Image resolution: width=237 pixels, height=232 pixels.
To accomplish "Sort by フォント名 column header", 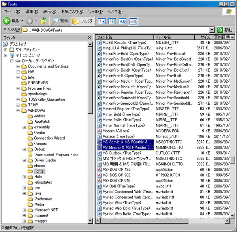I will click(x=125, y=37).
